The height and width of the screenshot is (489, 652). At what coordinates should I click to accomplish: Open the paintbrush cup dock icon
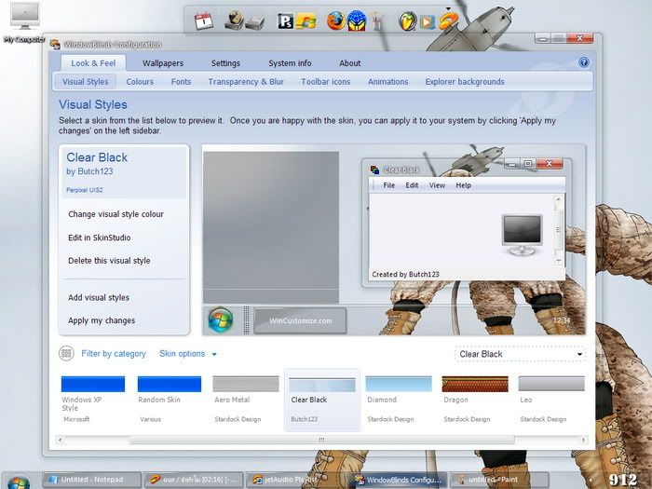point(377,20)
